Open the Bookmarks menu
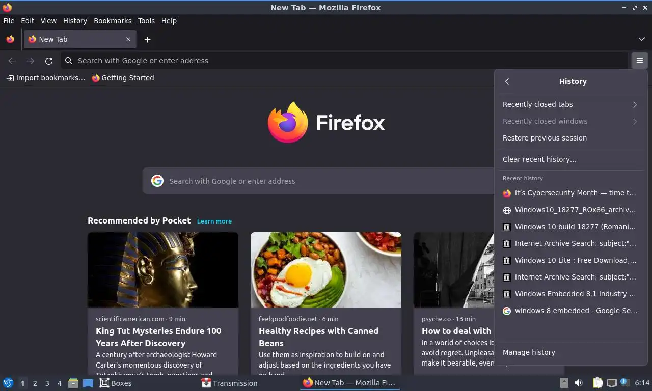 tap(113, 21)
